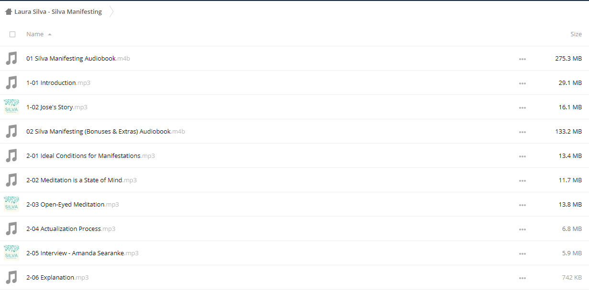
Task: Click the music note icon for 02 Silva Manifesting (Bonuses & Extras)
Action: pos(11,132)
